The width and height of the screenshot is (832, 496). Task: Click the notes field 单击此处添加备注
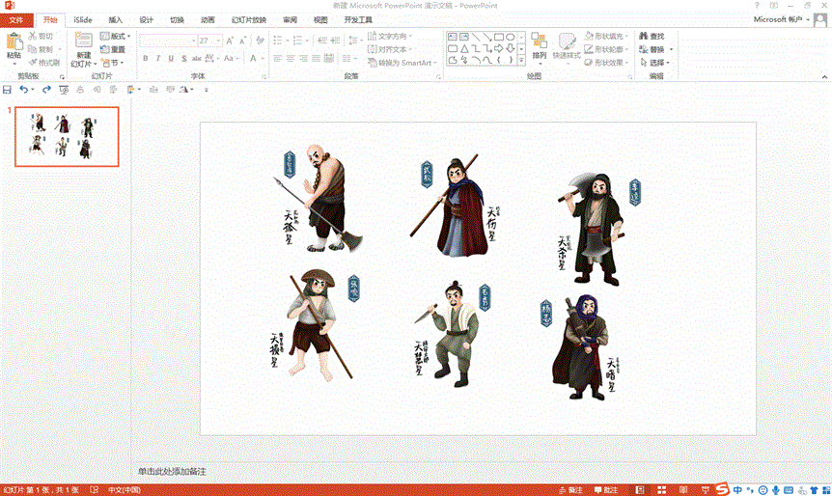coord(172,471)
